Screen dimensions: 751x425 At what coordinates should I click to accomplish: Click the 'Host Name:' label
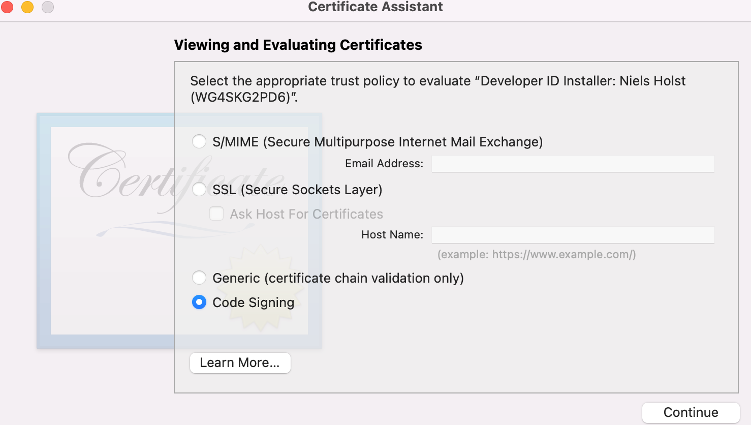coord(392,234)
